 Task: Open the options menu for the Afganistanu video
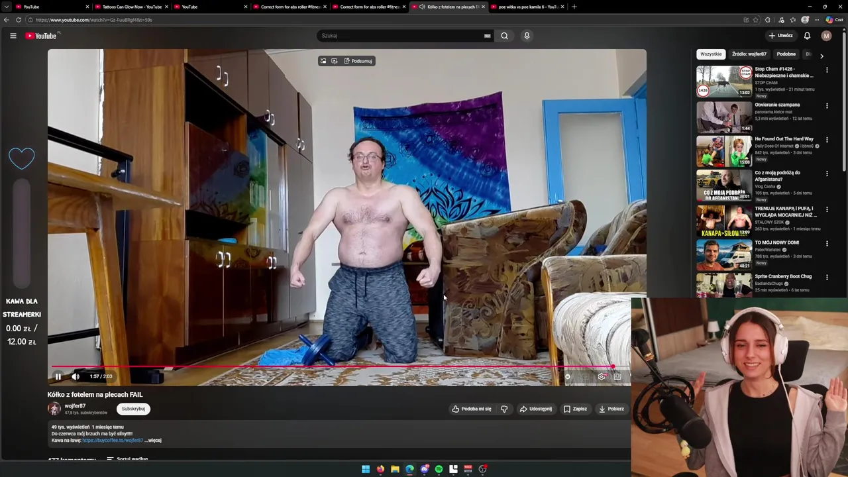pyautogui.click(x=827, y=174)
